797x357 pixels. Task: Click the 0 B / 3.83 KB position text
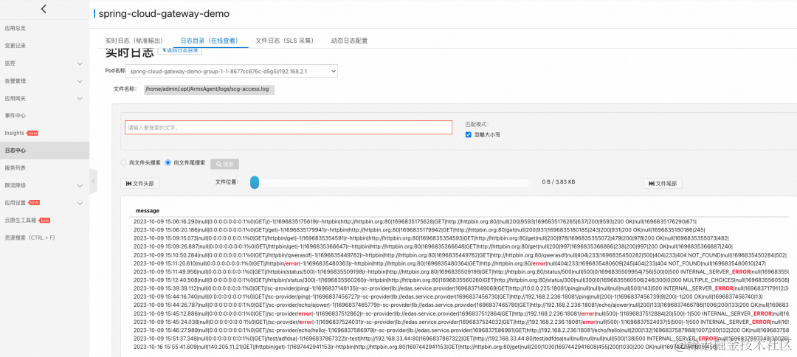click(558, 181)
